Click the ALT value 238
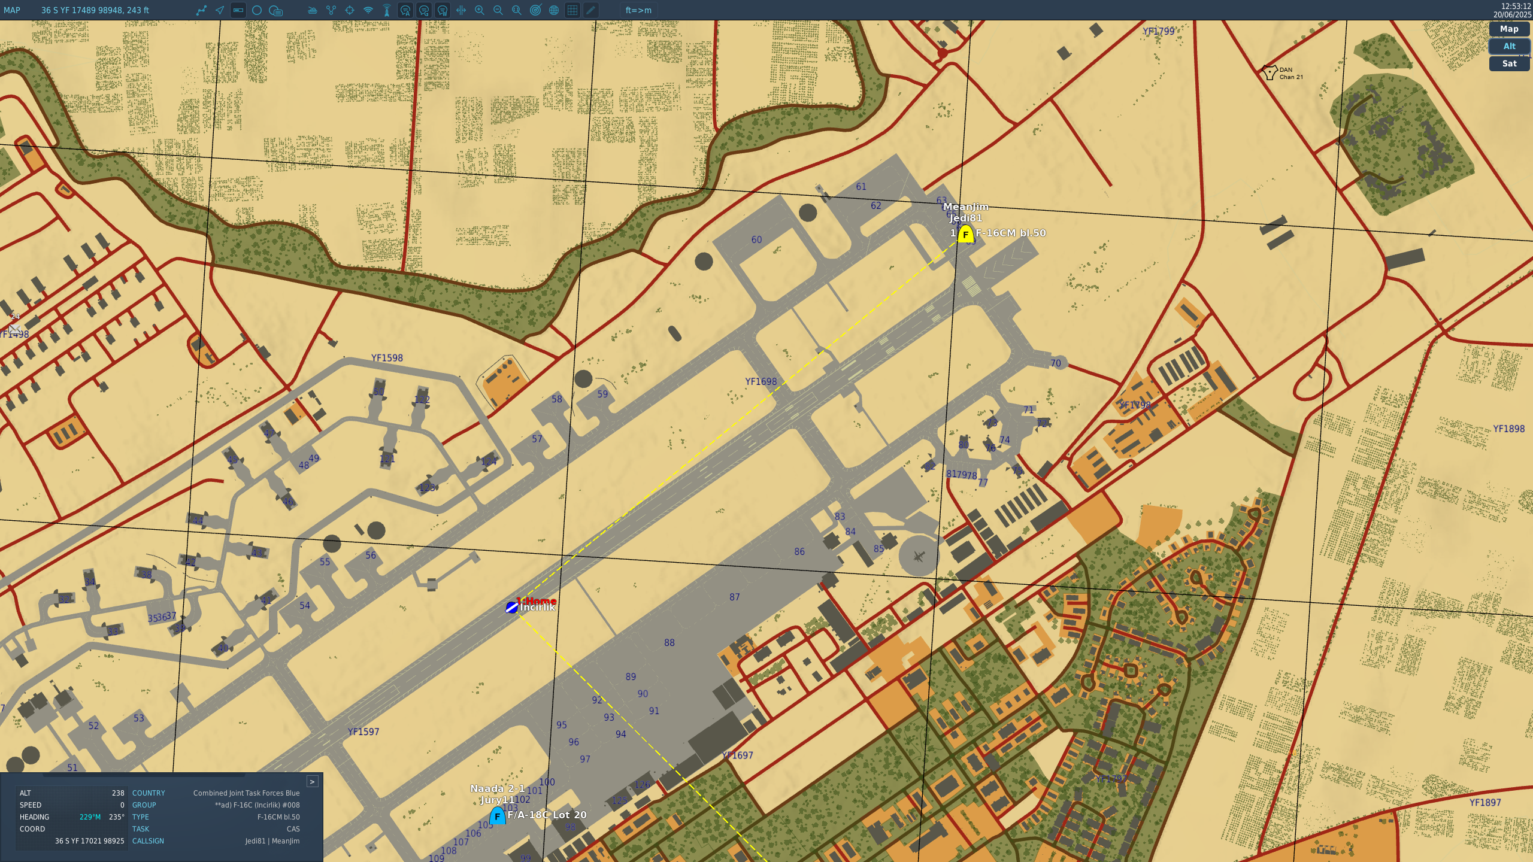Viewport: 1533px width, 862px height. (x=118, y=793)
